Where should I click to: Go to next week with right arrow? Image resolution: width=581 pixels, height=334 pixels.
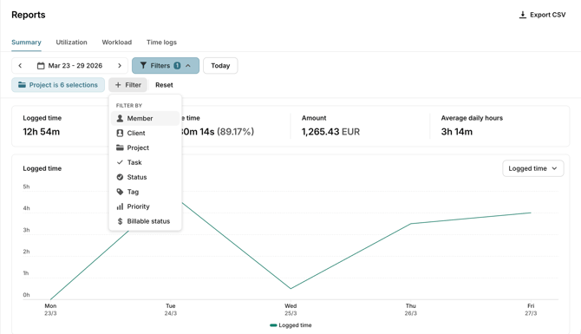[120, 66]
